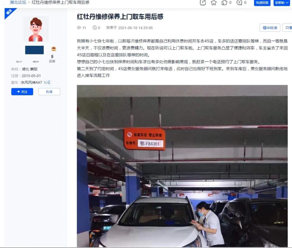
Task: Click the post title 红牡丹维修保养上门取车用后感
Action: coord(120,17)
